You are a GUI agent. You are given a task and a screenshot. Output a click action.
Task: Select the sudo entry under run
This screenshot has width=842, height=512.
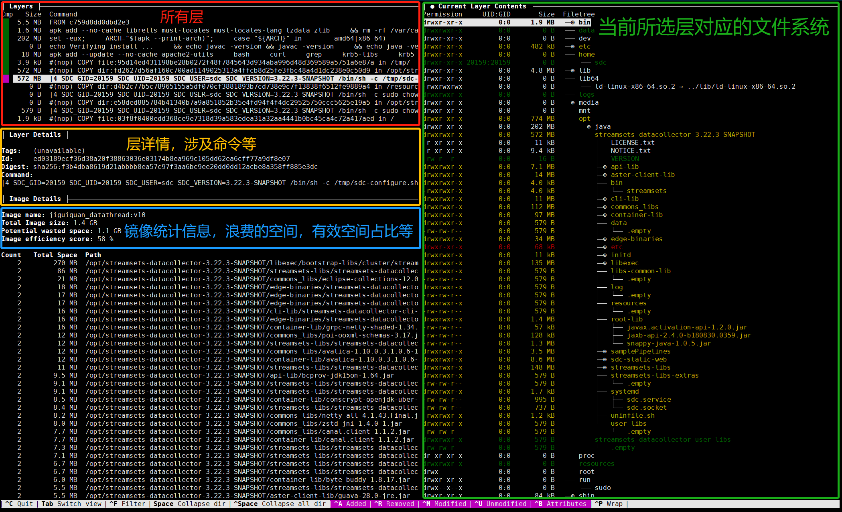point(603,488)
